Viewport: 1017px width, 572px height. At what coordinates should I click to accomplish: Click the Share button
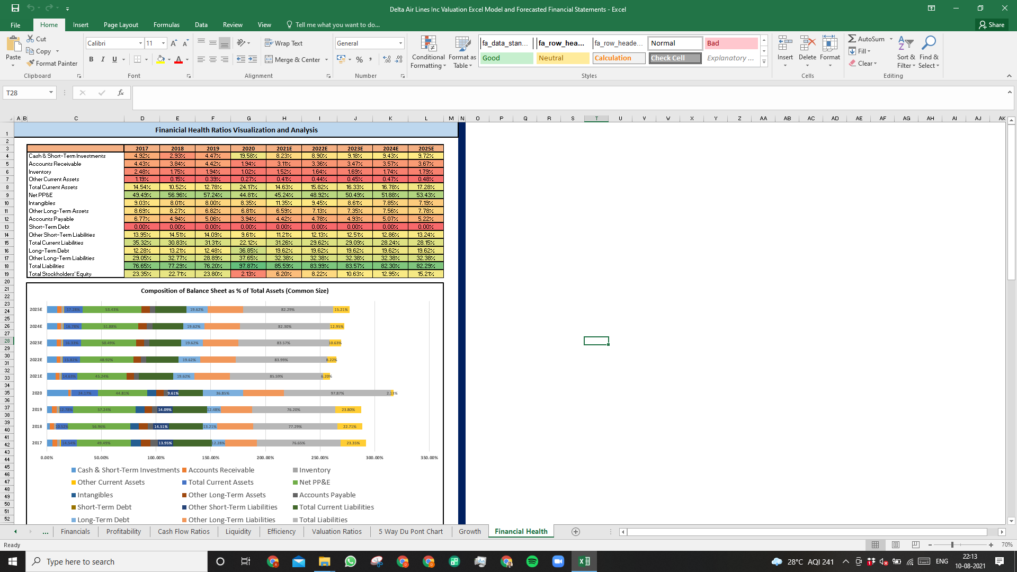(992, 25)
